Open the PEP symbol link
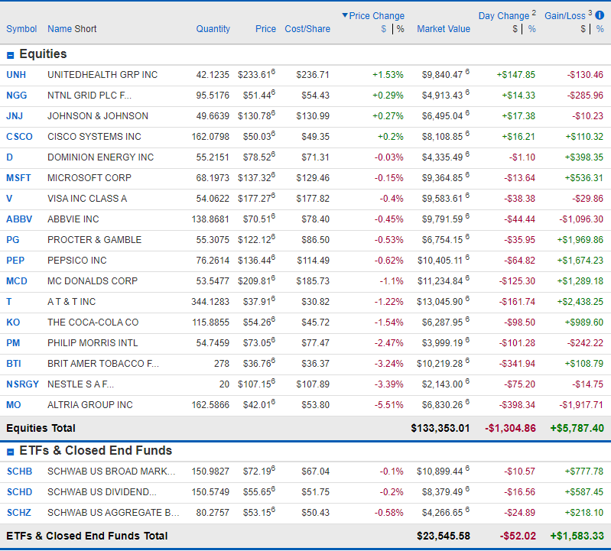Viewport: 611px width, 551px height. pyautogui.click(x=15, y=261)
